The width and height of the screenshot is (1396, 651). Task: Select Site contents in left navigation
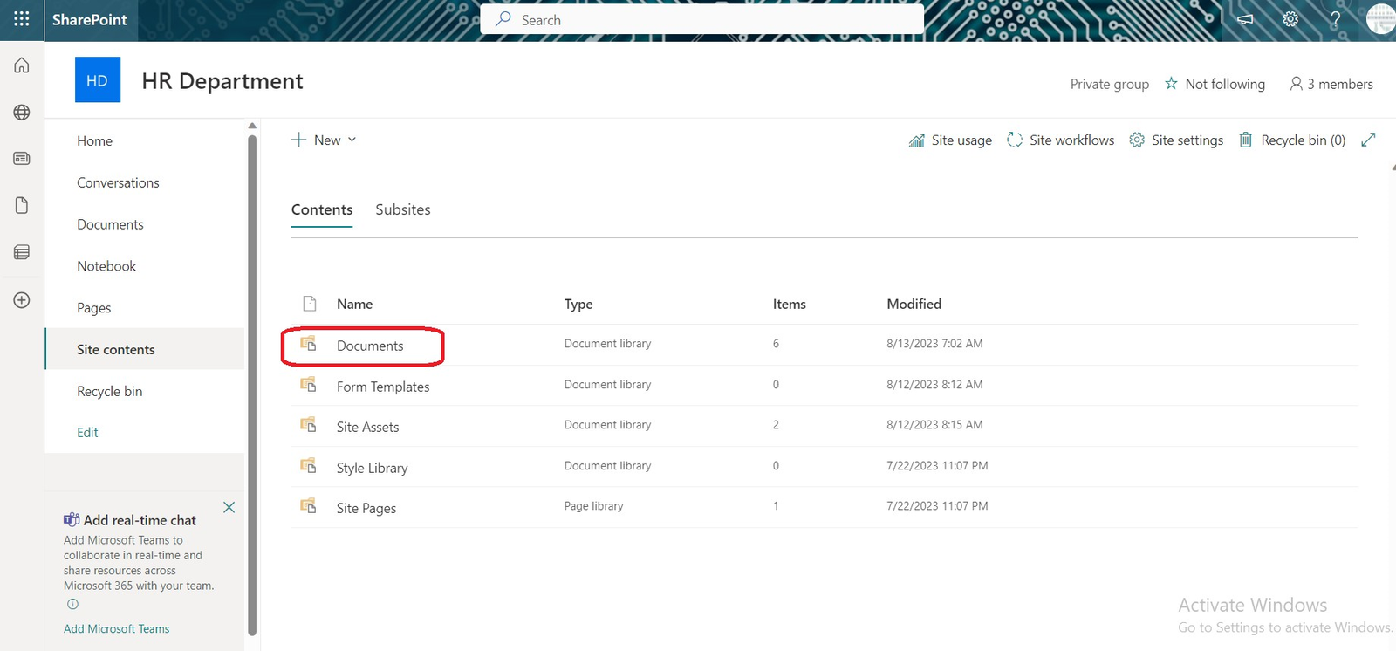pos(116,349)
